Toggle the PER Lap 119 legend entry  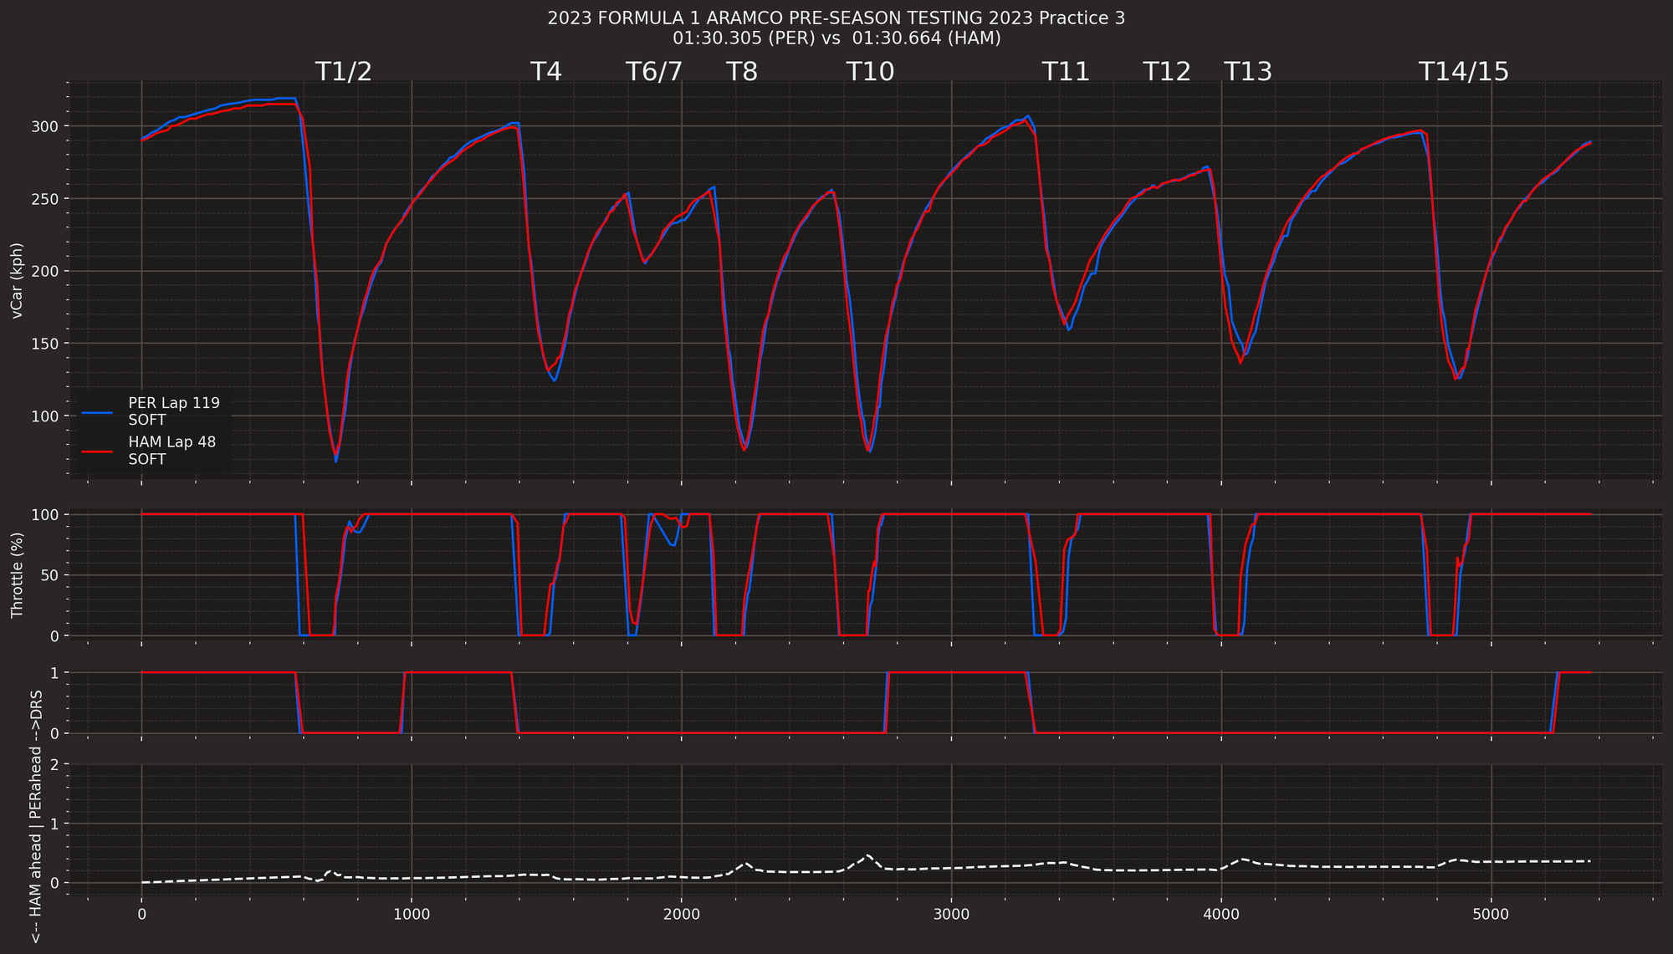coord(173,402)
